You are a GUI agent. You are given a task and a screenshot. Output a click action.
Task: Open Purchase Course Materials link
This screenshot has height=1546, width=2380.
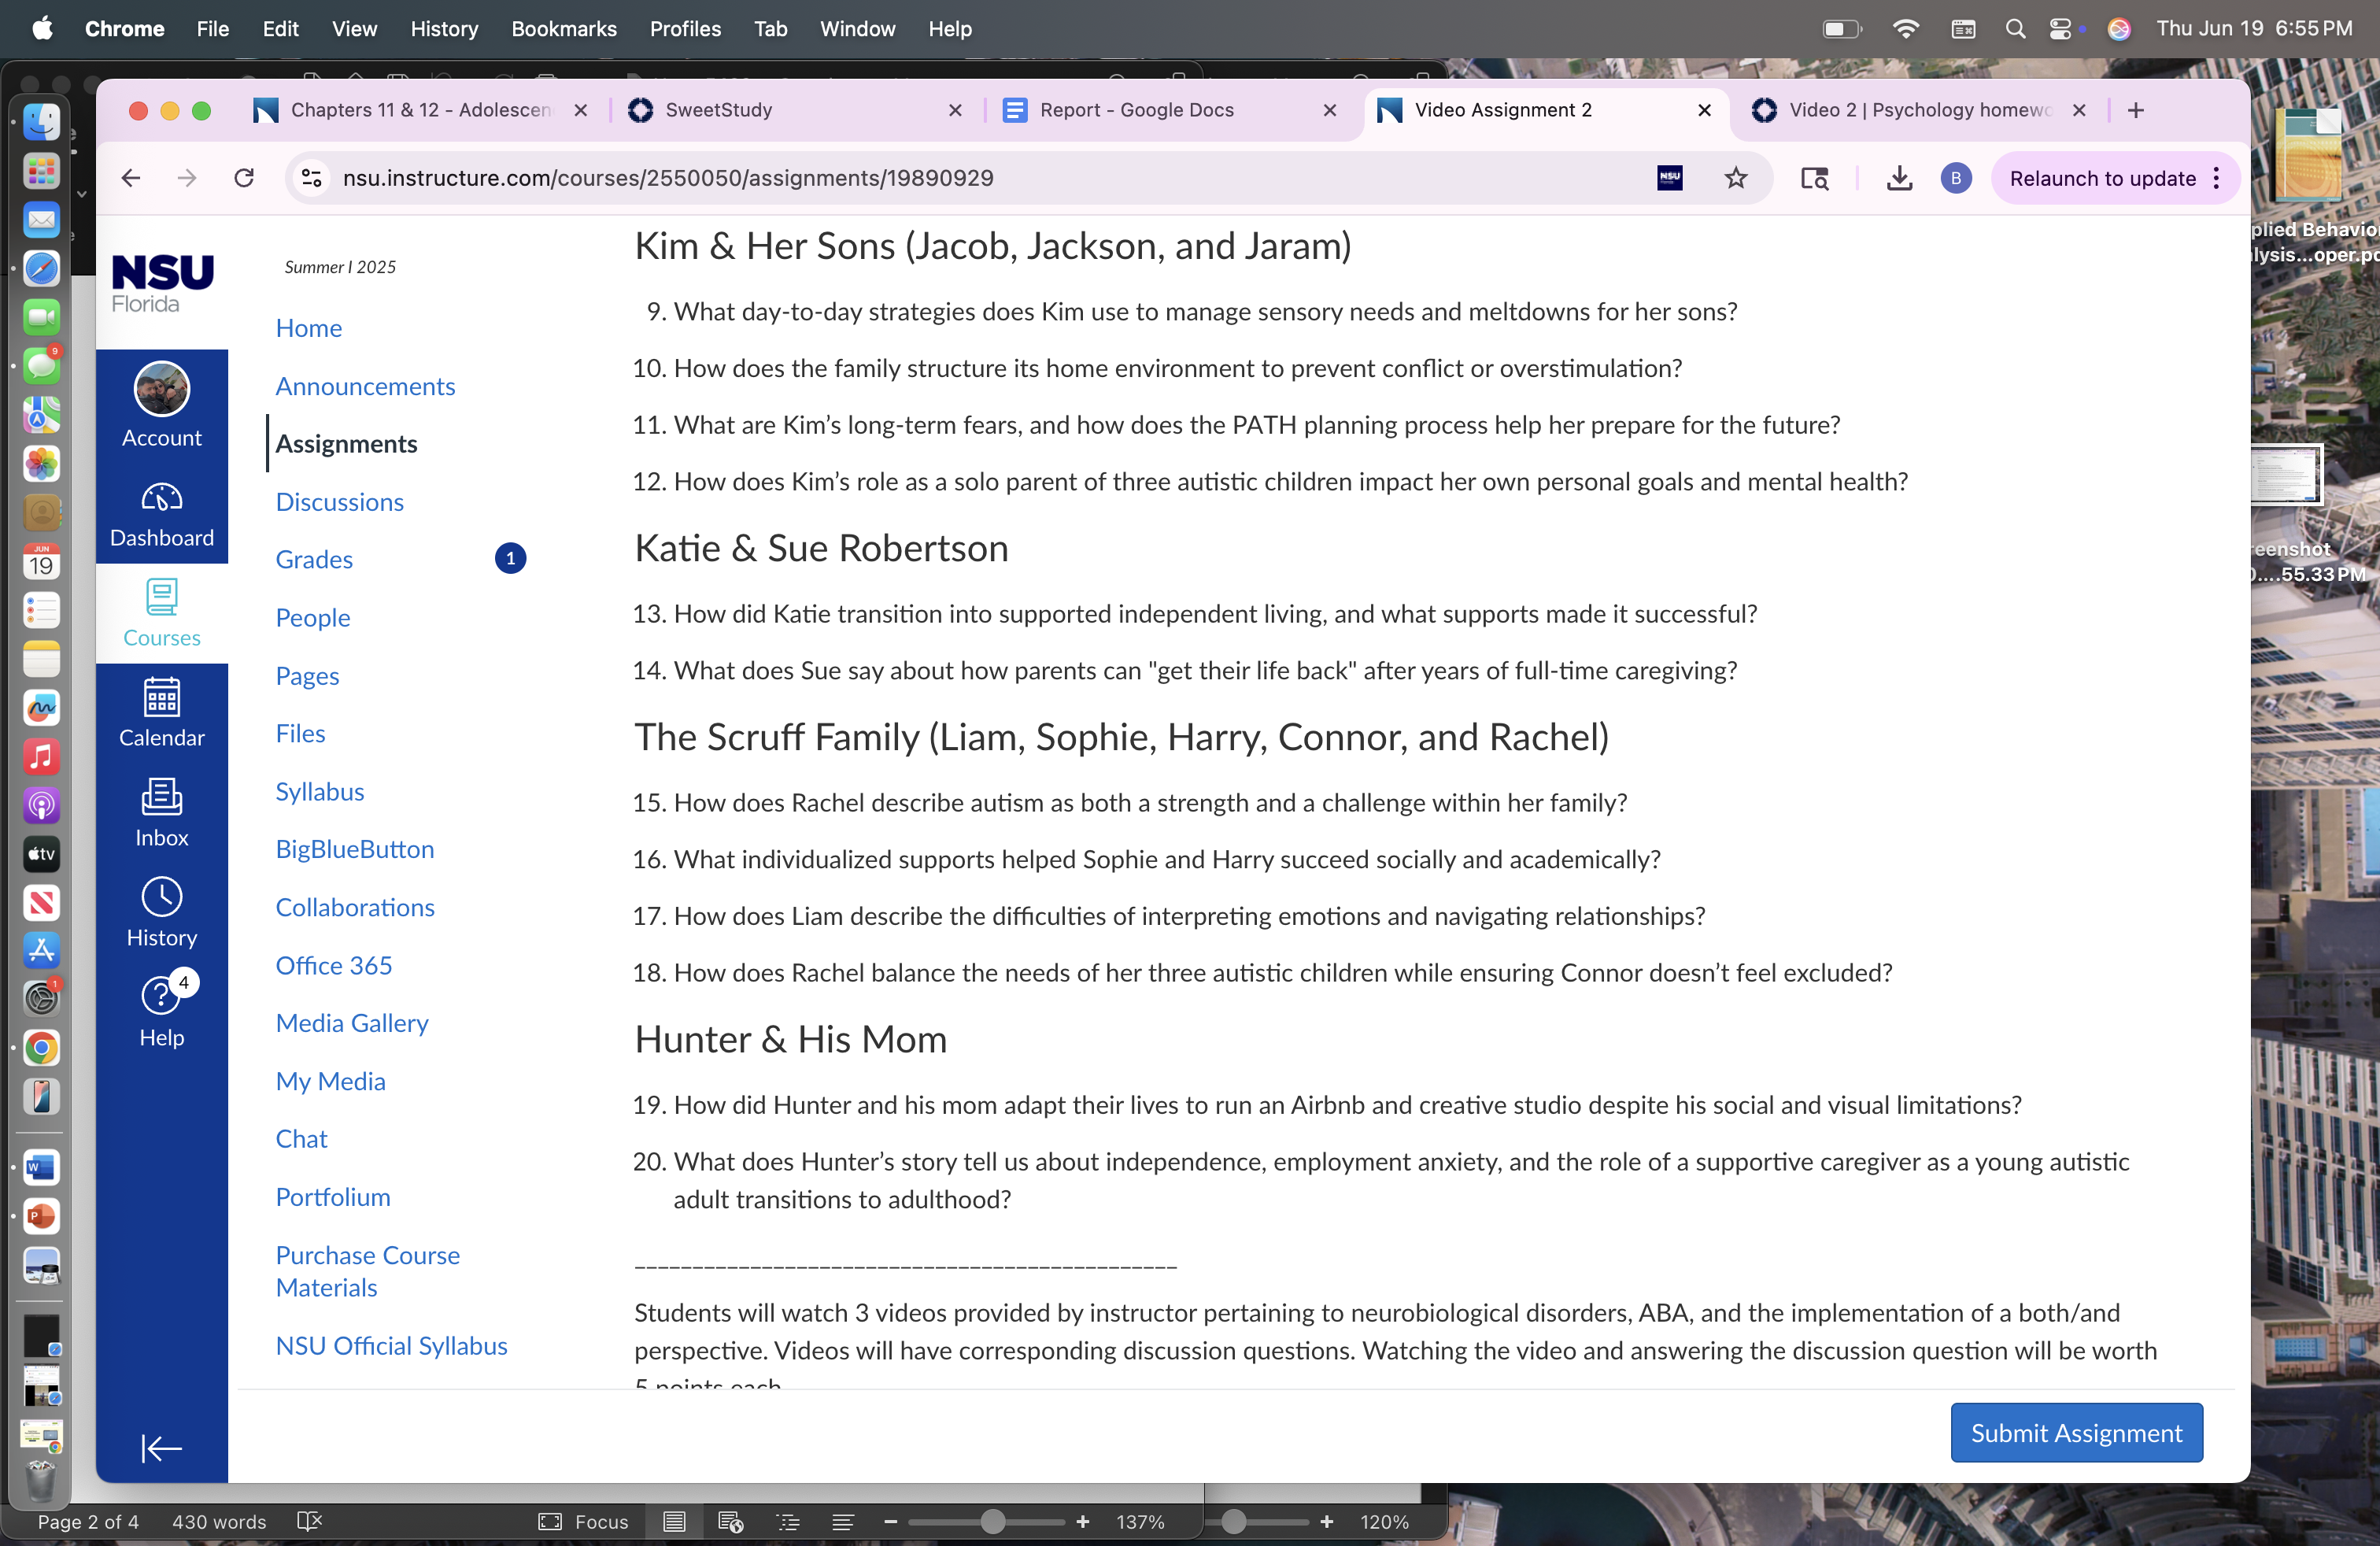(367, 1271)
